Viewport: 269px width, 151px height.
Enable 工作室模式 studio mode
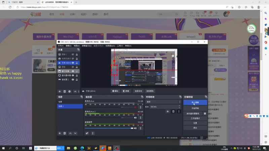(x=195, y=118)
